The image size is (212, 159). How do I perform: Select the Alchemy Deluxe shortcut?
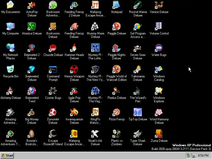[x=11, y=91]
